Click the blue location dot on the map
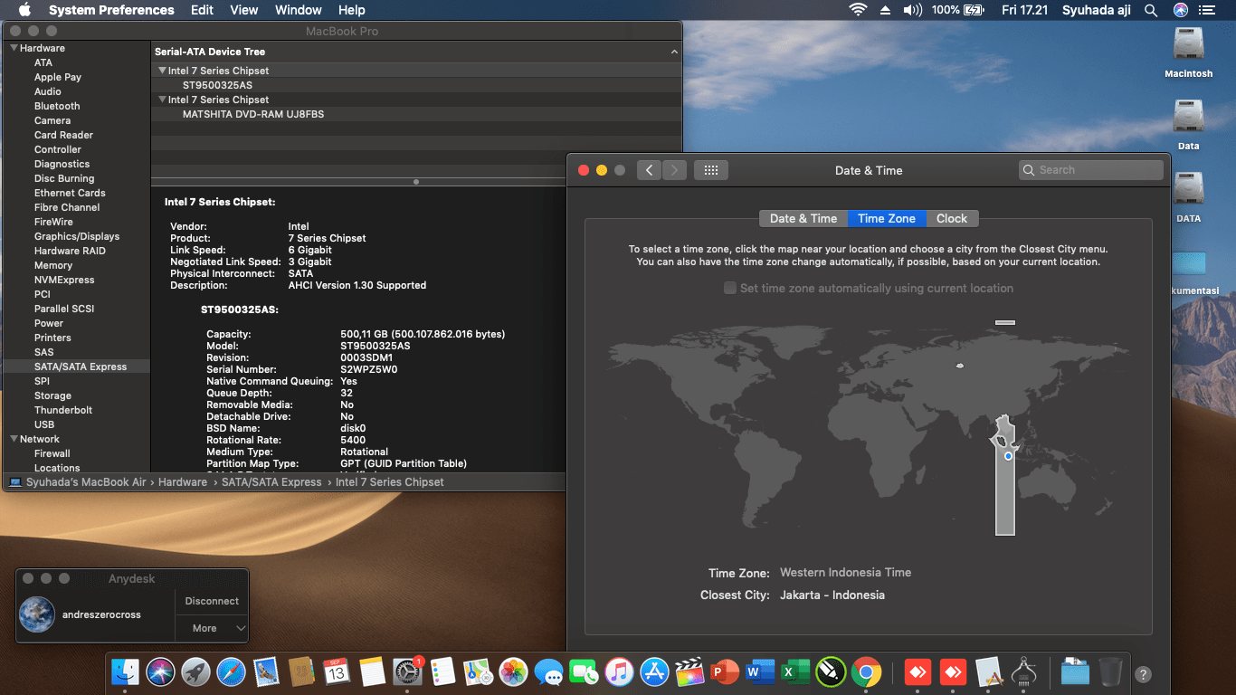 [x=1008, y=456]
